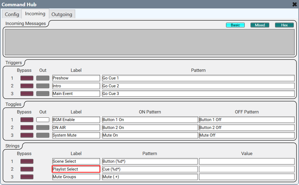Viewport: 299px width, 185px height.
Task: Edit the Playlist Select label field
Action: tap(76, 169)
